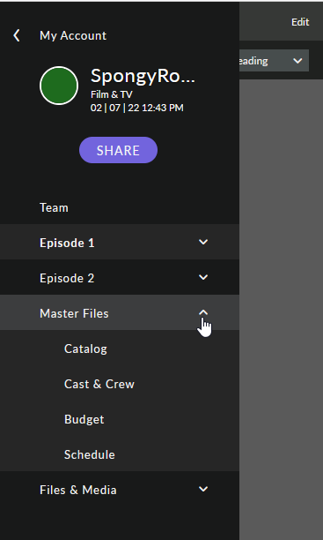Open the heading style dropdown arrow
Screen dimensions: 323x540
click(x=297, y=61)
